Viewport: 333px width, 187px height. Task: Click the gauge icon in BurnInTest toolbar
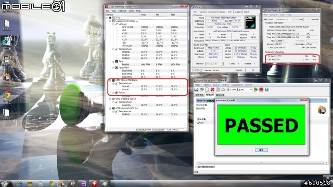pos(223,90)
